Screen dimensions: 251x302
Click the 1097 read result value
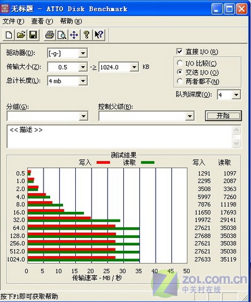[230, 173]
